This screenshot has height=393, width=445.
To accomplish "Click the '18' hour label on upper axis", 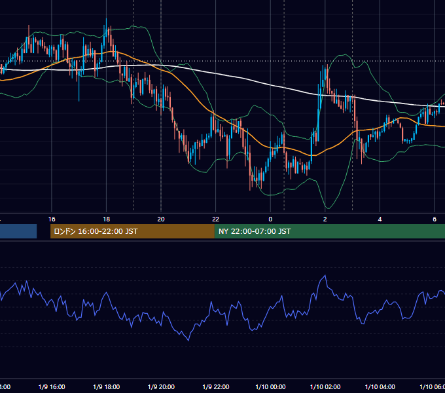I will 107,219.
